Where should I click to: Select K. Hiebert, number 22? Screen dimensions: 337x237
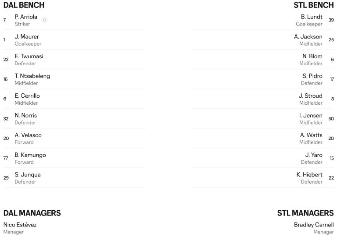(x=263, y=178)
